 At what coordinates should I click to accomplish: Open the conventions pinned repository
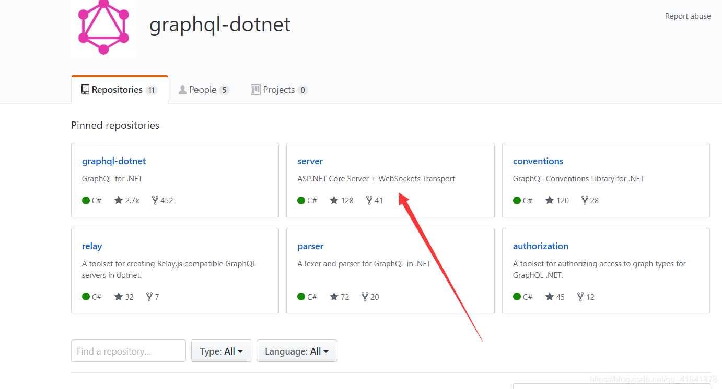pos(538,161)
